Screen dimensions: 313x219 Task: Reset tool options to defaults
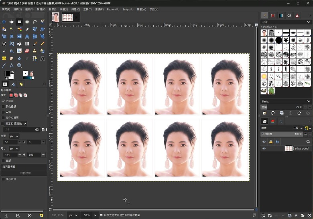[41, 216]
